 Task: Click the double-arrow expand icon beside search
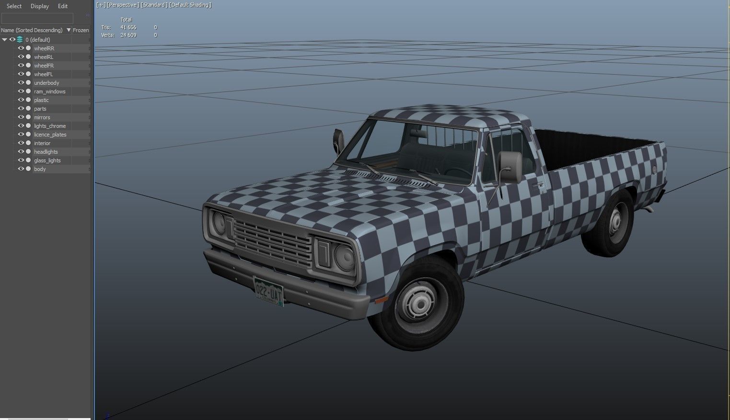[x=87, y=15]
